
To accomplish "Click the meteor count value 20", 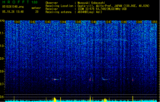I will click(x=37, y=12).
